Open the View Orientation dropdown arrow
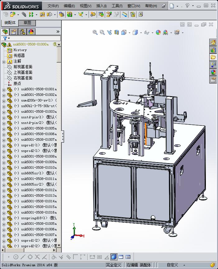 (x=129, y=33)
